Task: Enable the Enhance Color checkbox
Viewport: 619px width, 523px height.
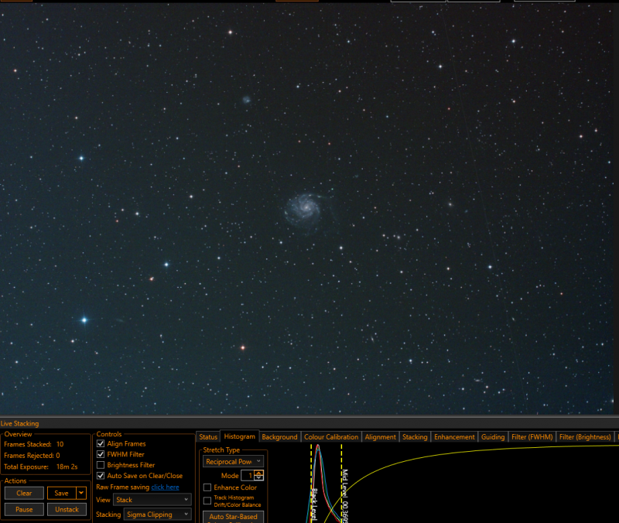Action: (207, 487)
